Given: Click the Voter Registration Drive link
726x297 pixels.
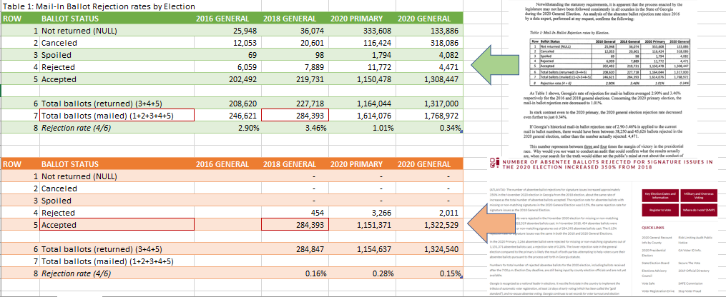Looking at the screenshot, I should [x=658, y=291].
